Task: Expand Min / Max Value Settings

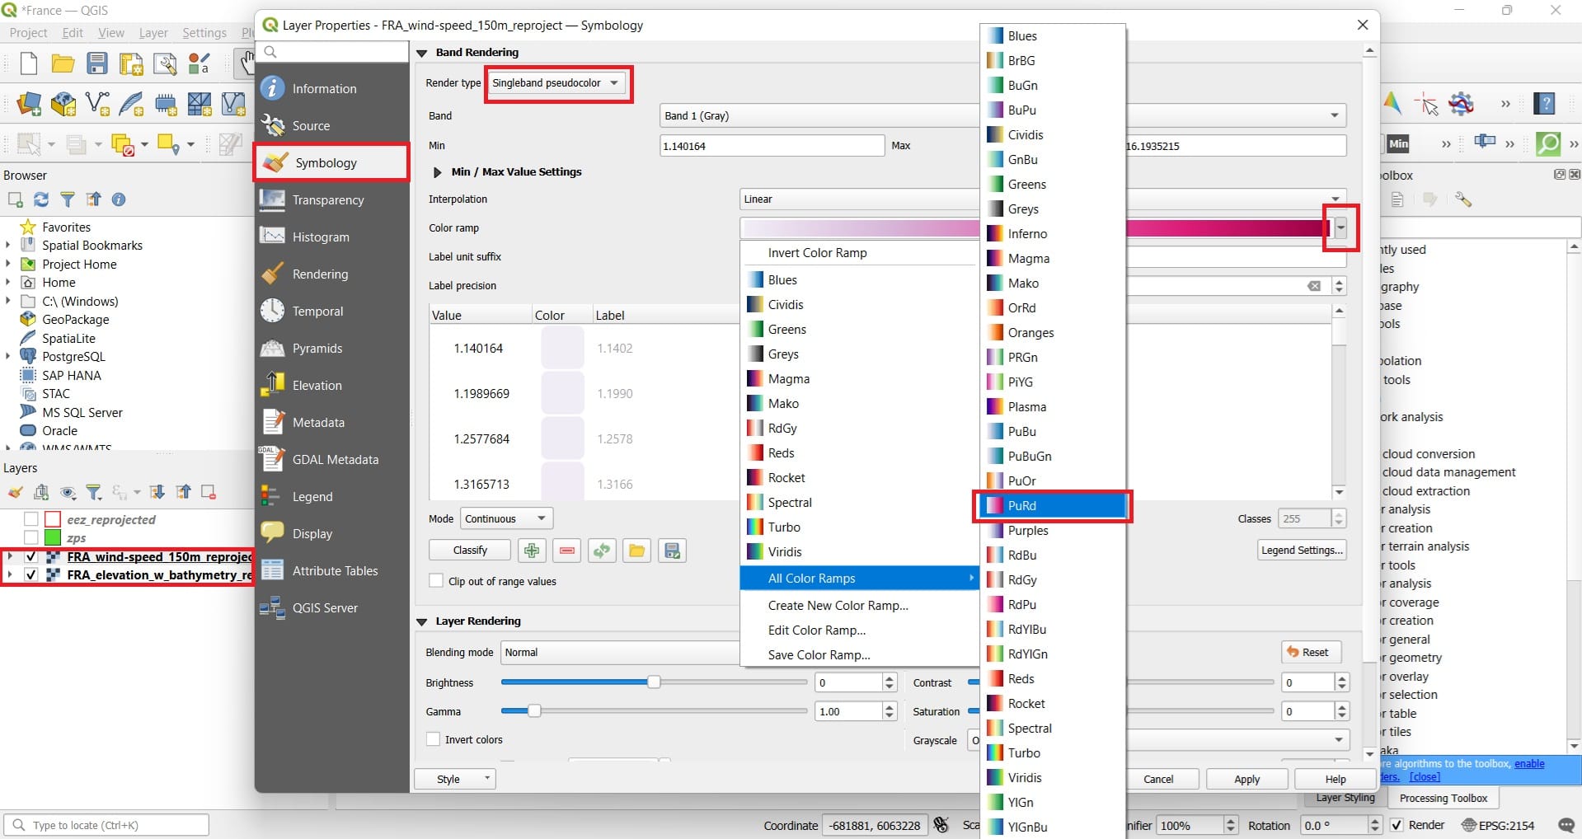Action: [x=438, y=172]
